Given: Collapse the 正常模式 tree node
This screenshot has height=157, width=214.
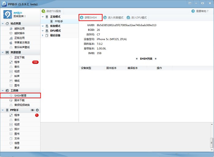Looking at the screenshot, I should (x=42, y=17).
